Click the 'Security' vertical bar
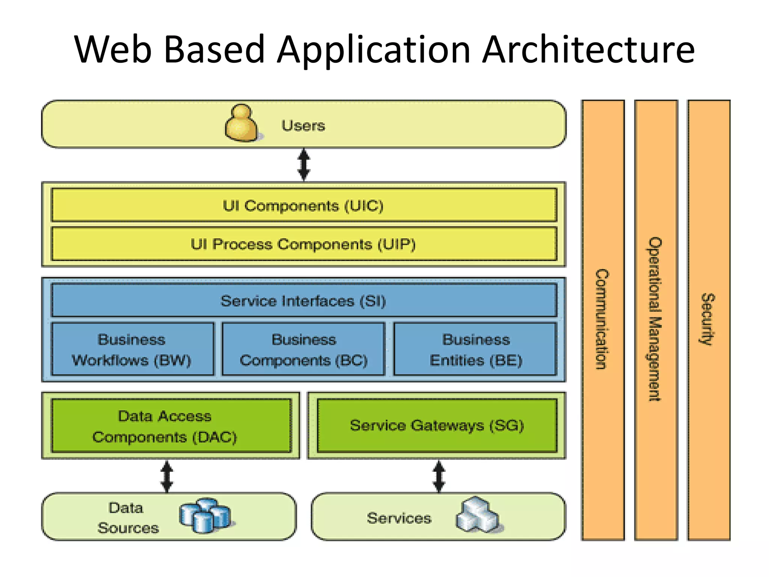This screenshot has height=577, width=769. 709,320
